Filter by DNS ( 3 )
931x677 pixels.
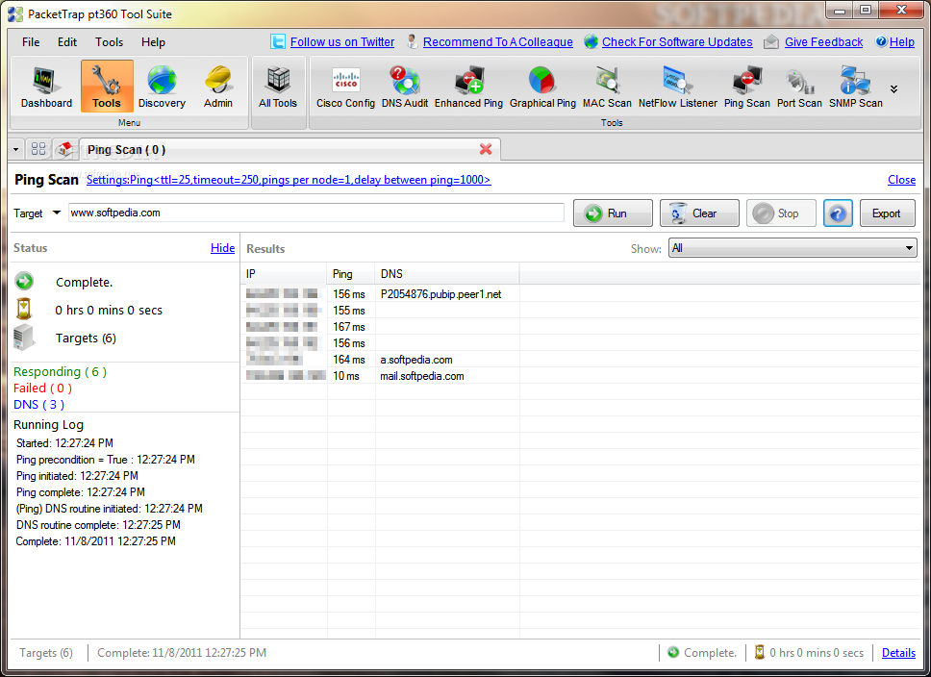[x=38, y=405]
